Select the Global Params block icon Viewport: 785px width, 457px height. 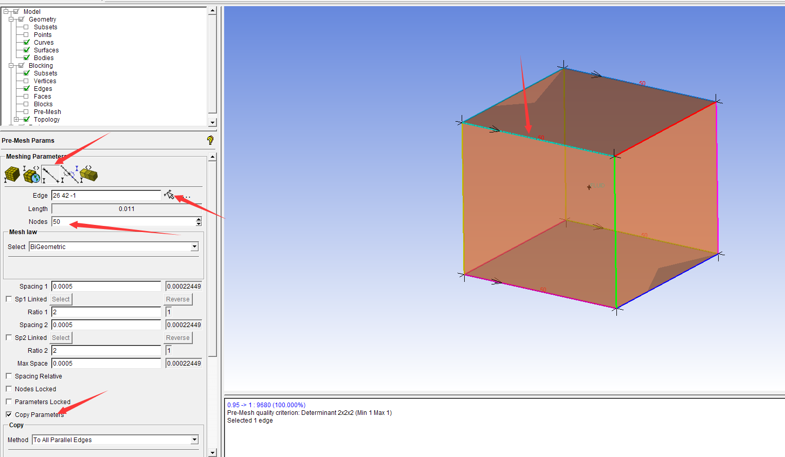(x=12, y=175)
